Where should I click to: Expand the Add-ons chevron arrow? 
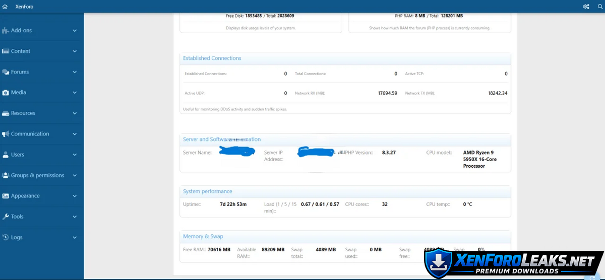pos(75,31)
